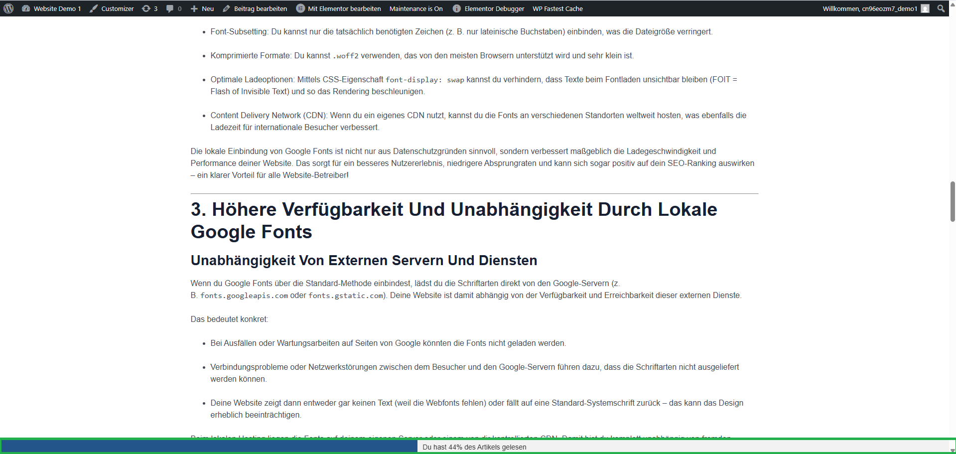Click the page vertical scrollbar thumb

click(x=953, y=201)
